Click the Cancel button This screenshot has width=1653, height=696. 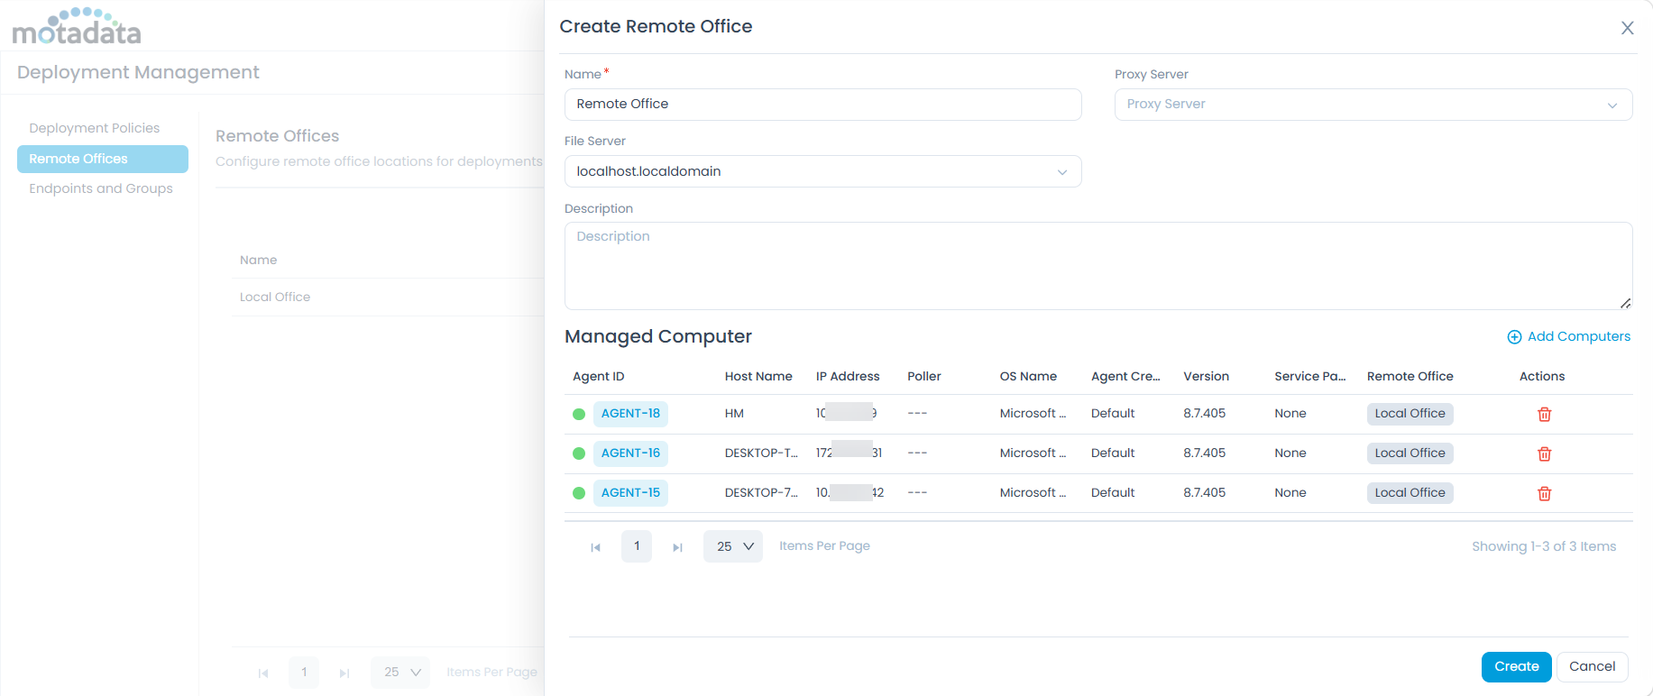click(1592, 667)
